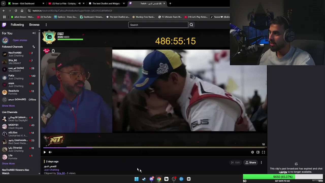Open a8sm Stream bookmark
Image resolution: width=325 pixels, height=183 pixels.
click(x=22, y=17)
